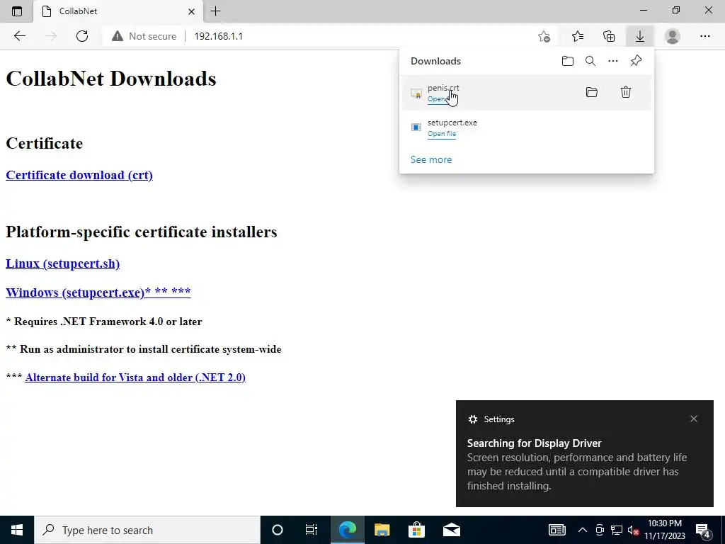
Task: Click Microsoft Edge taskbar icon
Action: (347, 530)
